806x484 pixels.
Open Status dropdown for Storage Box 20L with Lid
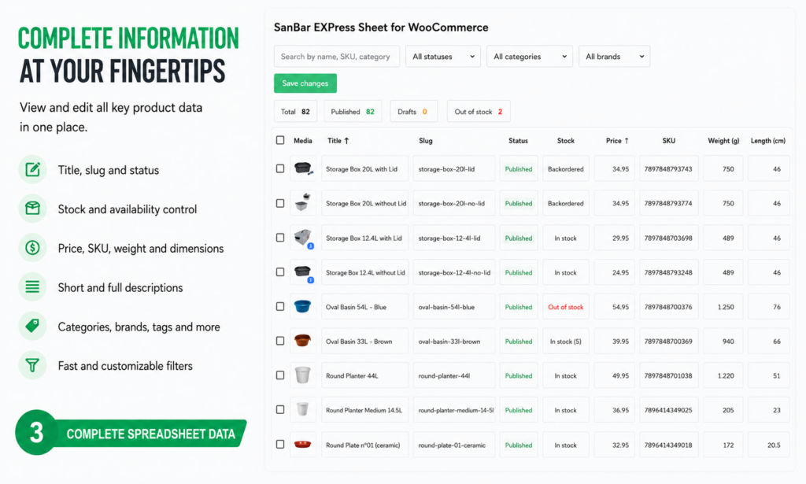[x=519, y=168]
